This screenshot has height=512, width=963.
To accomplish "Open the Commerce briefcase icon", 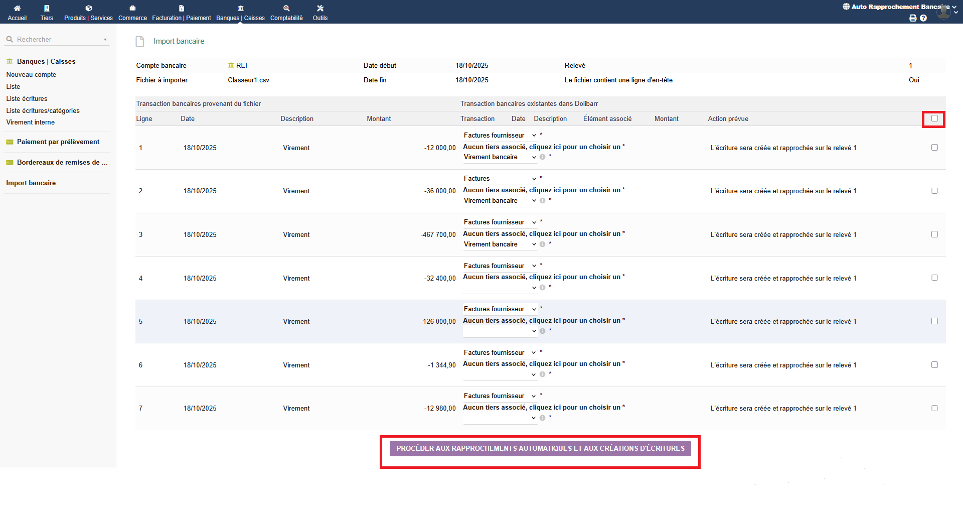I will click(132, 9).
